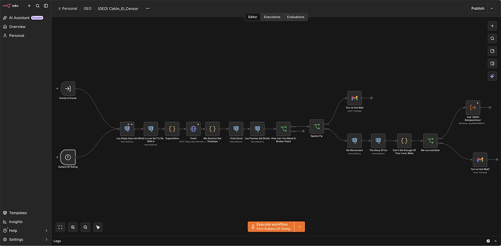Click the How Can You Mend A Broken Heart node
Screen dimensions: 501x246
click(283, 129)
